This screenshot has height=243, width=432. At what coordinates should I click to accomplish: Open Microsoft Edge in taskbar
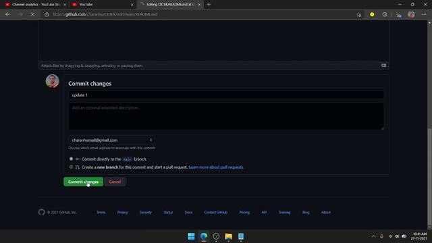click(204, 236)
